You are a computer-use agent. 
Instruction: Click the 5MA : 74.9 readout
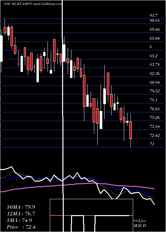[19, 220]
